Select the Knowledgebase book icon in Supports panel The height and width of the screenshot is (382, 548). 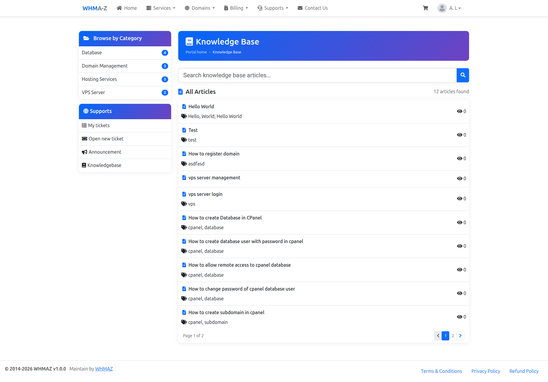click(x=84, y=165)
